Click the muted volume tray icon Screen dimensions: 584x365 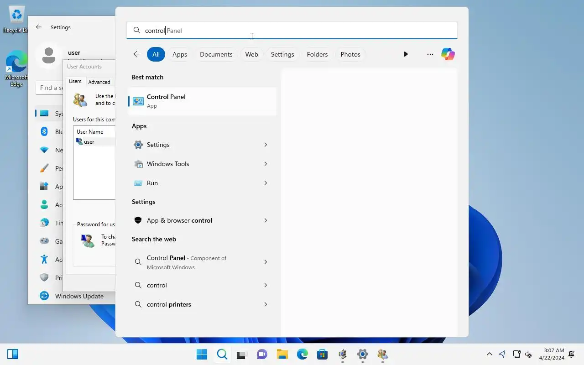pyautogui.click(x=528, y=354)
